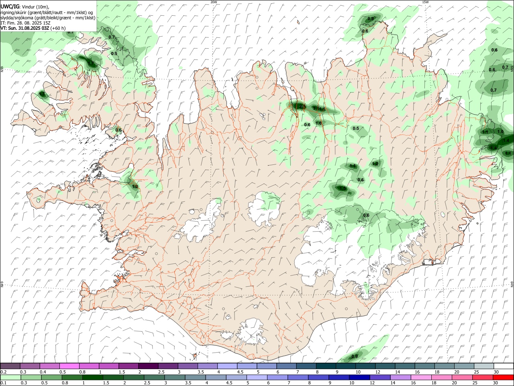Choose the snow-legend swatch starting at 2.5
The width and height of the screenshot is (514, 386).
pyautogui.click(x=167, y=366)
